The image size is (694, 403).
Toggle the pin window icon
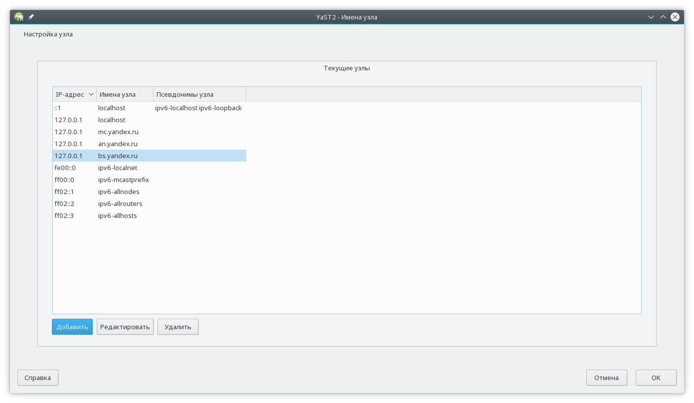click(31, 17)
